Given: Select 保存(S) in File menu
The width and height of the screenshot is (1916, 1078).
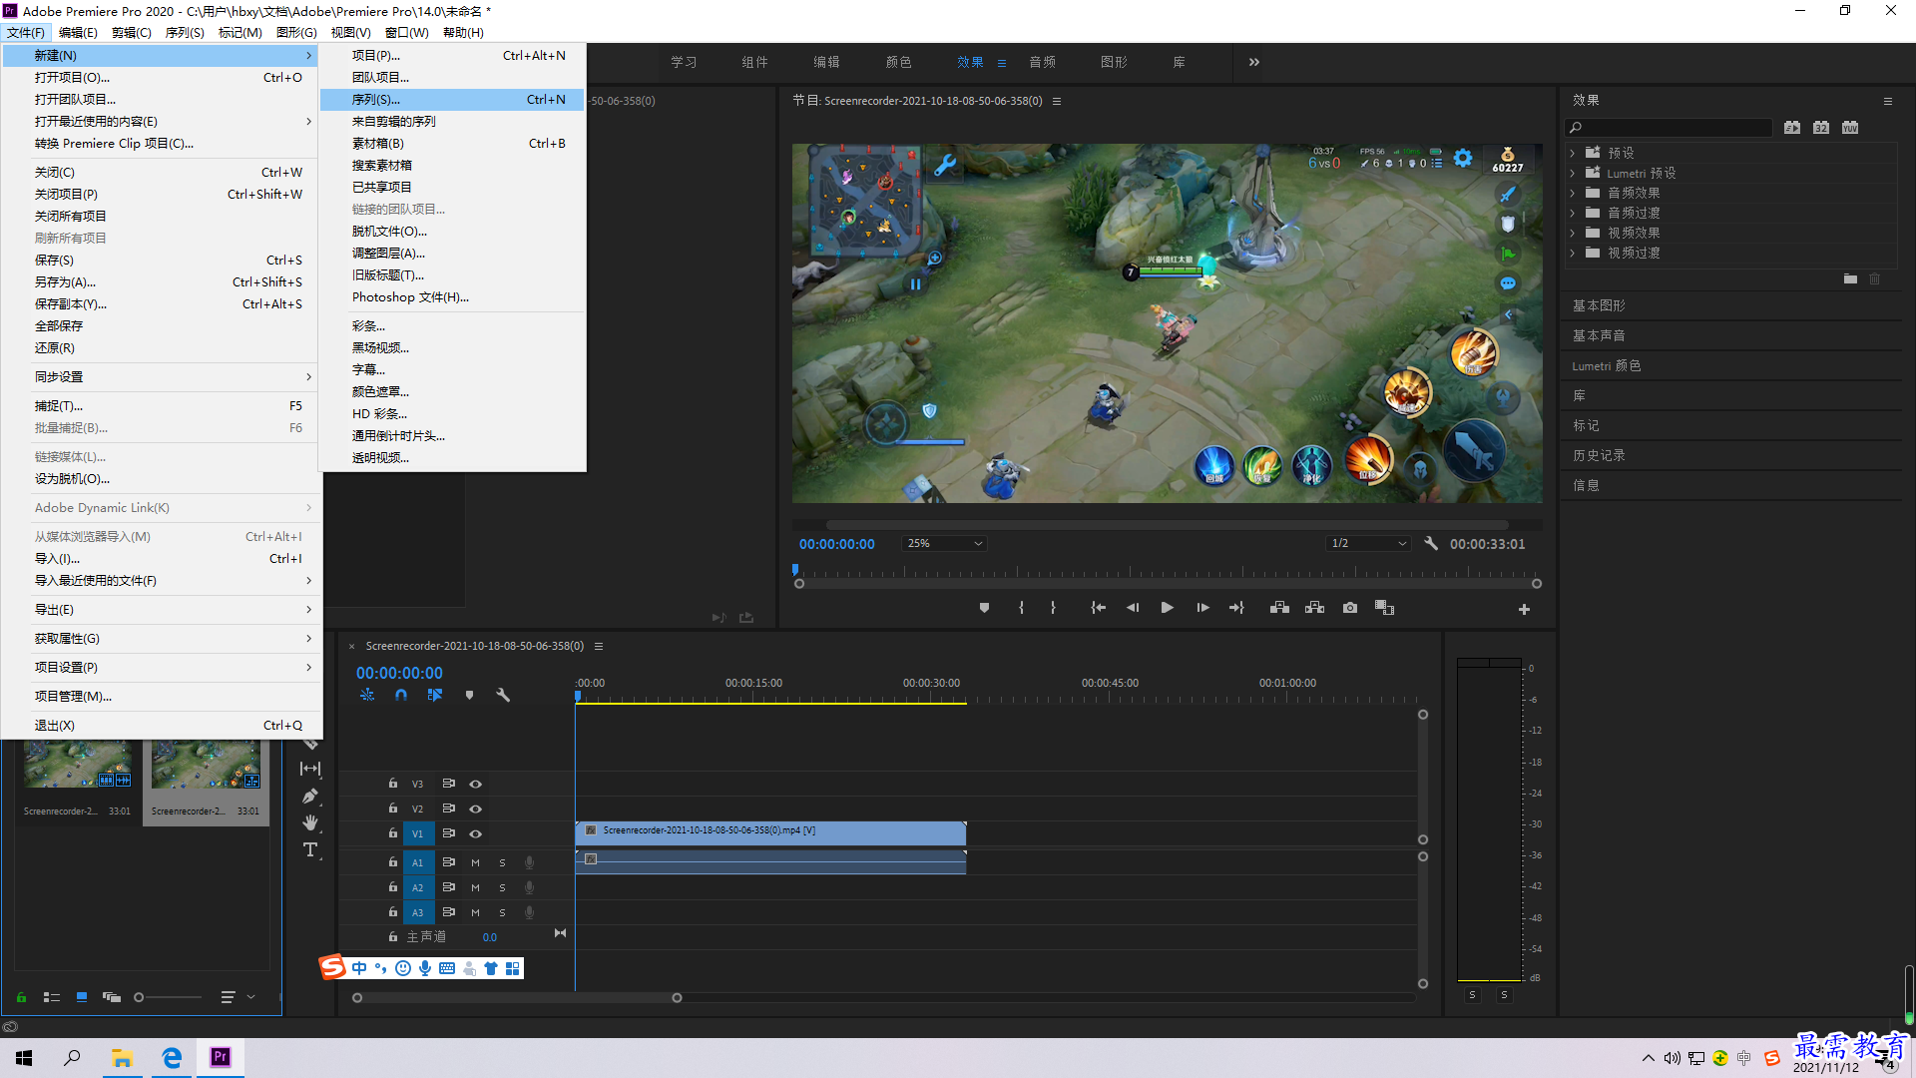Looking at the screenshot, I should click(x=162, y=261).
